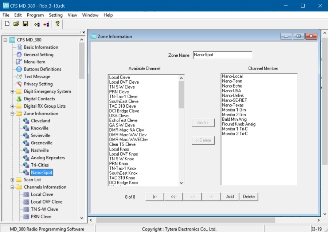Click the Sevierville zone icon

coord(26,136)
